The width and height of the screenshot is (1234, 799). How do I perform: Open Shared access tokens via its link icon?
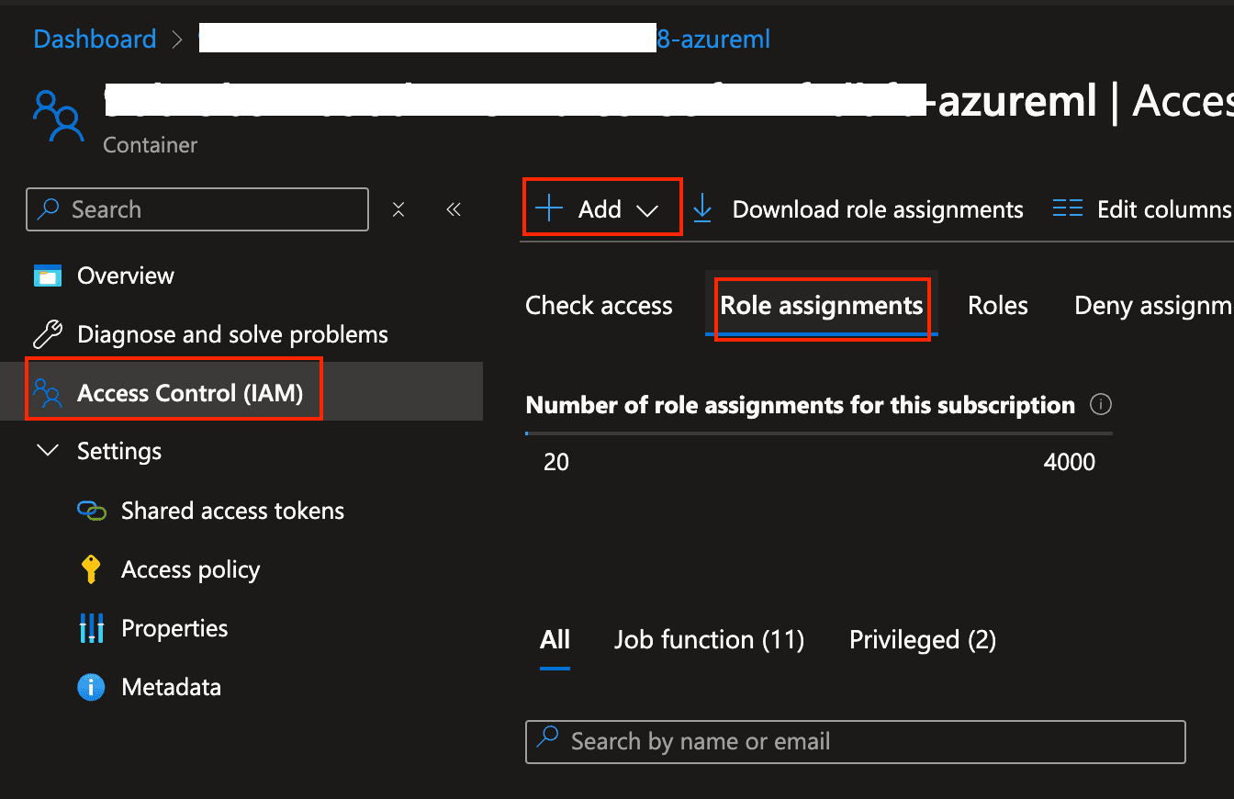click(x=91, y=510)
